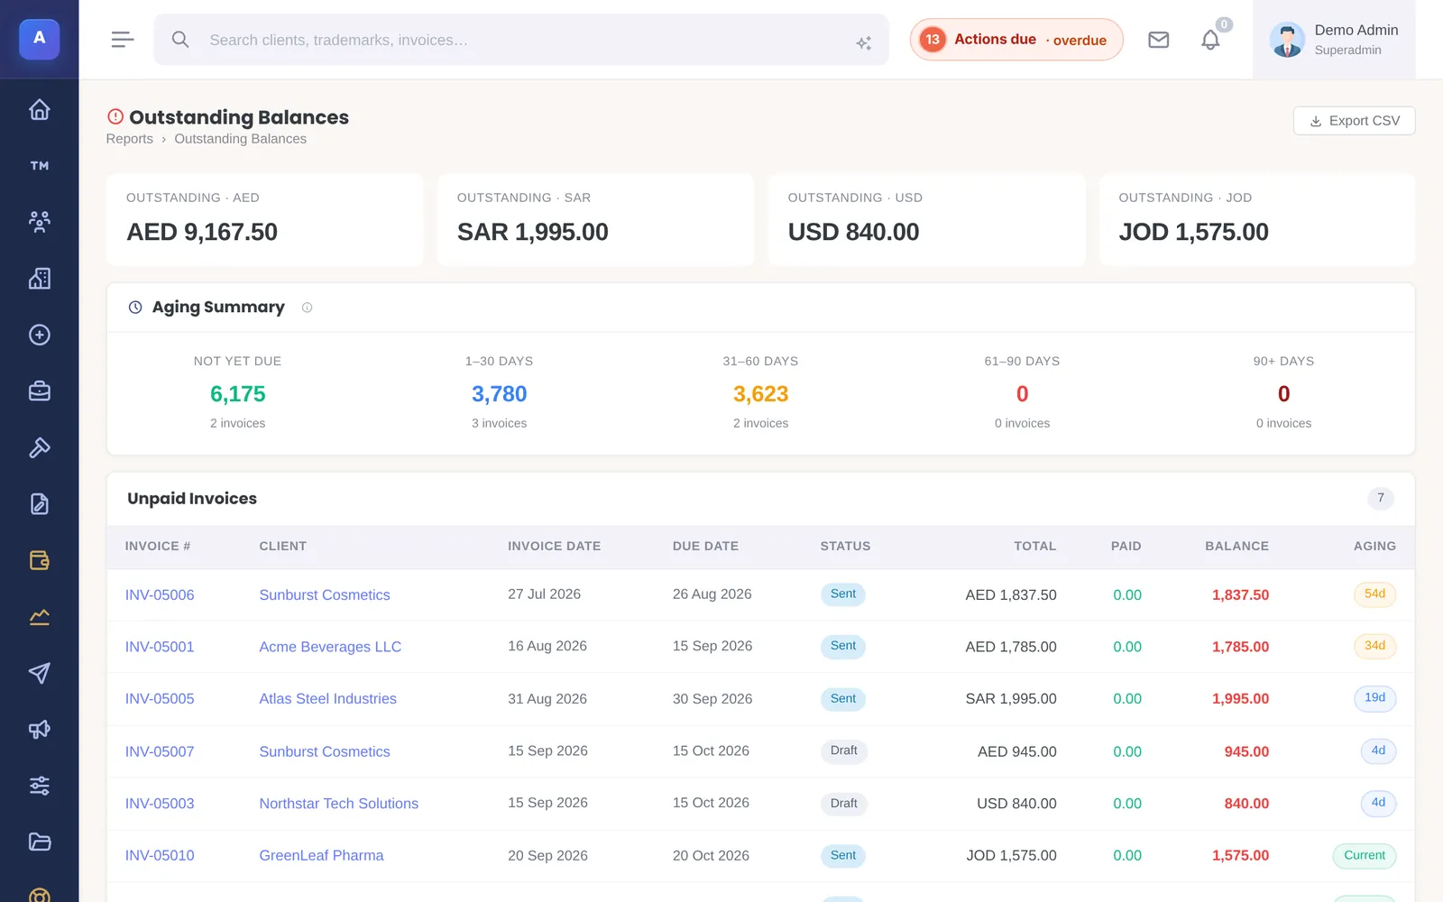Viewport: 1443px width, 902px height.
Task: Click the Actions due overdue badge
Action: [x=1016, y=40]
